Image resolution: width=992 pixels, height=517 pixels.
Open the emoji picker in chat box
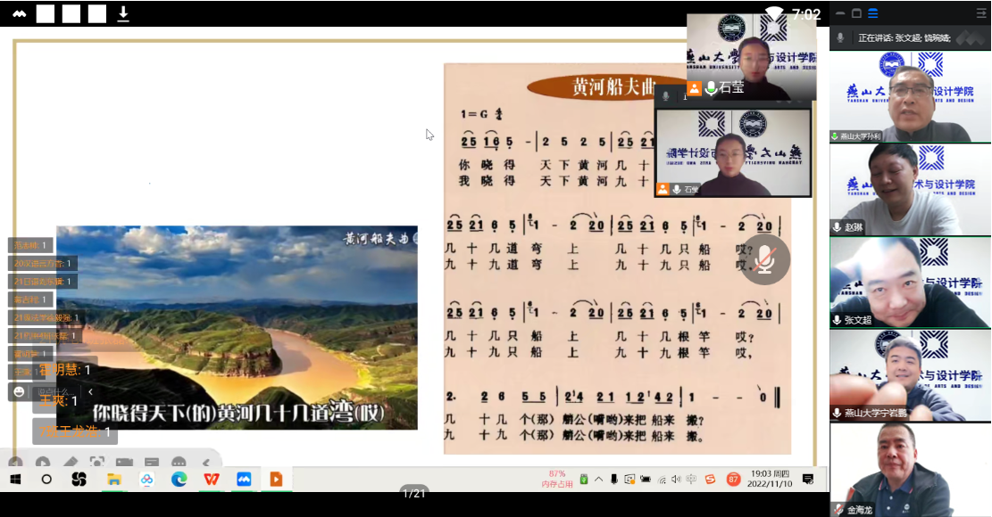(x=18, y=391)
